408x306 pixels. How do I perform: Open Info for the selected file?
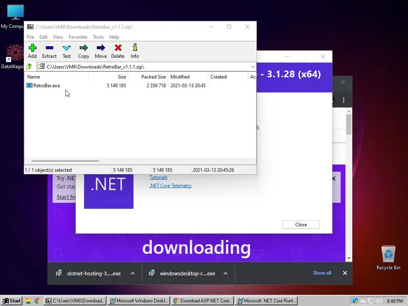pos(135,51)
